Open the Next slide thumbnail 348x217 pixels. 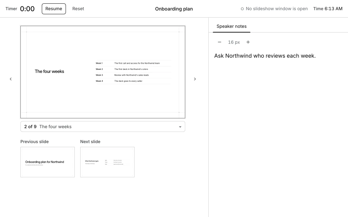107,162
